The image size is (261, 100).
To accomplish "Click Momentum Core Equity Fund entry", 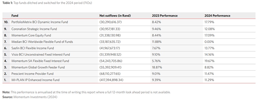I will tap(31, 35).
